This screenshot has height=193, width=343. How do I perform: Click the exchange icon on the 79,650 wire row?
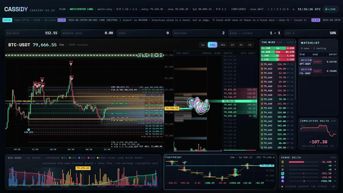coord(262,99)
